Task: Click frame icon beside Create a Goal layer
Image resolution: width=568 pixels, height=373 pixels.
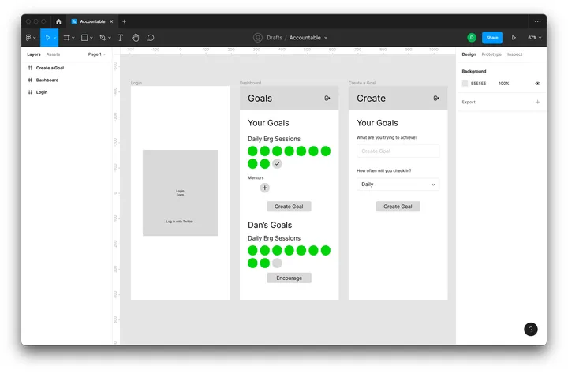Action: [x=30, y=68]
